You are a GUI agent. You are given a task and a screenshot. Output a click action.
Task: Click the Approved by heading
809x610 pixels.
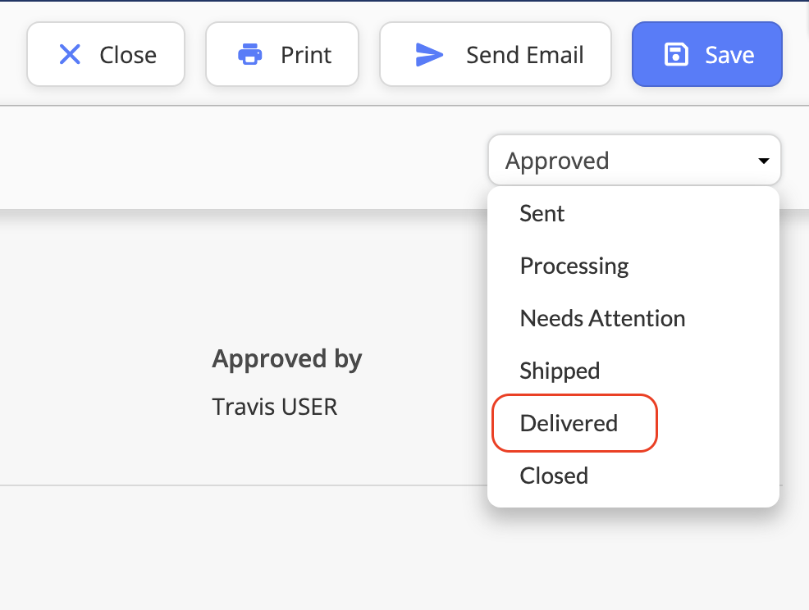(x=287, y=359)
